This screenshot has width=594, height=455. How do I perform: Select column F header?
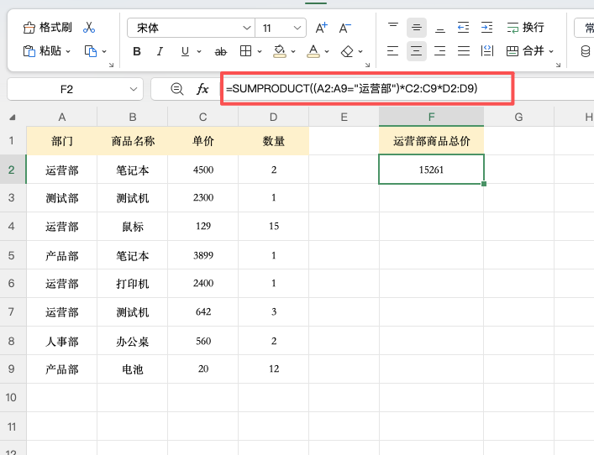tap(432, 117)
